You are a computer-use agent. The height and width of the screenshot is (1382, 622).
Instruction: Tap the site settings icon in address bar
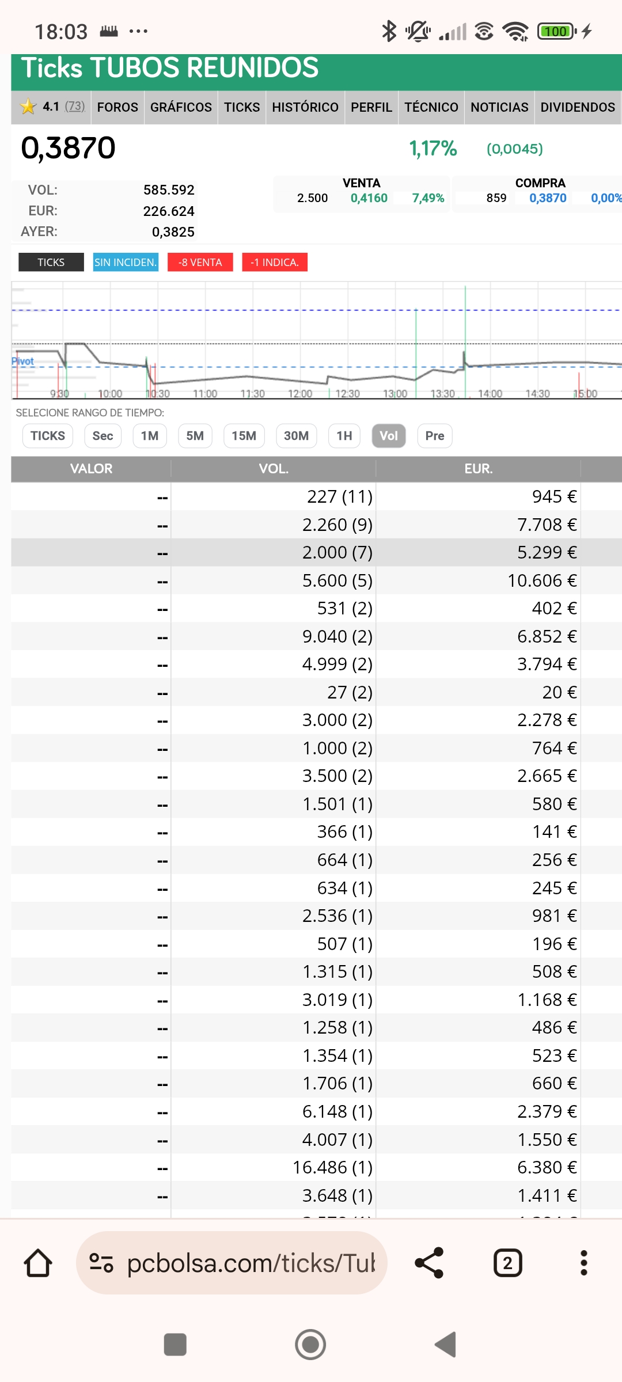click(x=101, y=1263)
